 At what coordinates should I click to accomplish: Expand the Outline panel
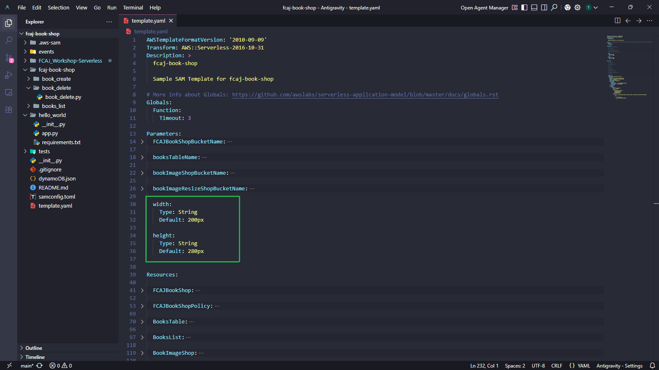[68, 348]
